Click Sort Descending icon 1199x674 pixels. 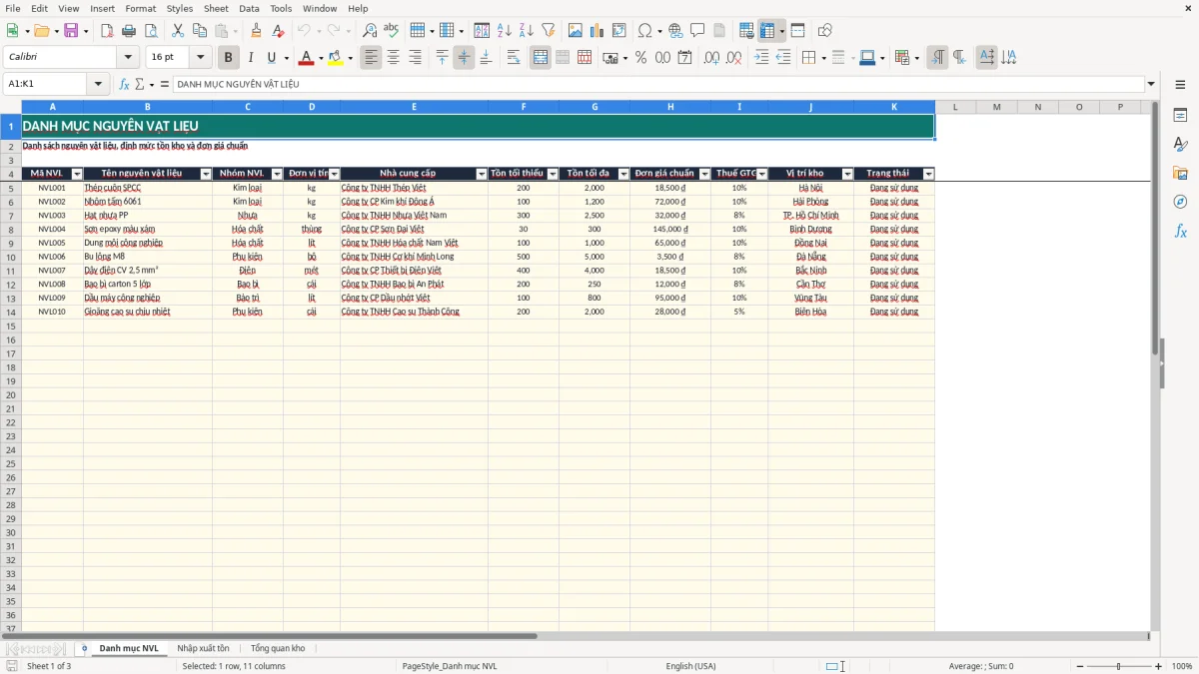pyautogui.click(x=526, y=31)
